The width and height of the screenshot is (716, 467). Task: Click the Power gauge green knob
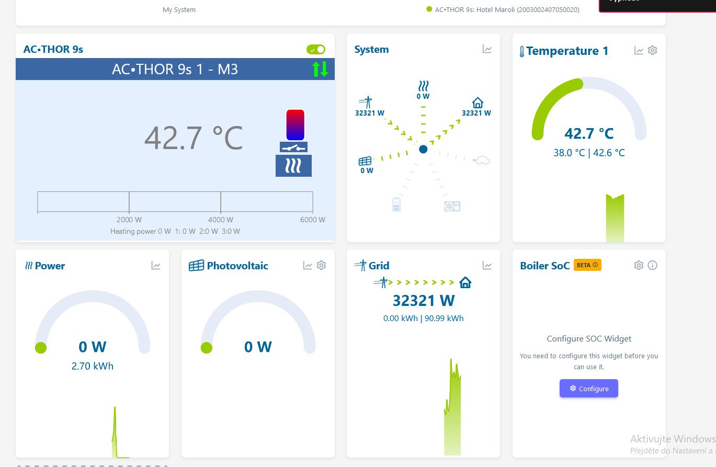coord(40,348)
